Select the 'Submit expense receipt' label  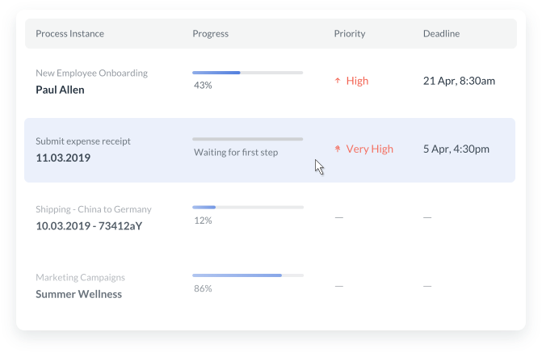pos(83,141)
